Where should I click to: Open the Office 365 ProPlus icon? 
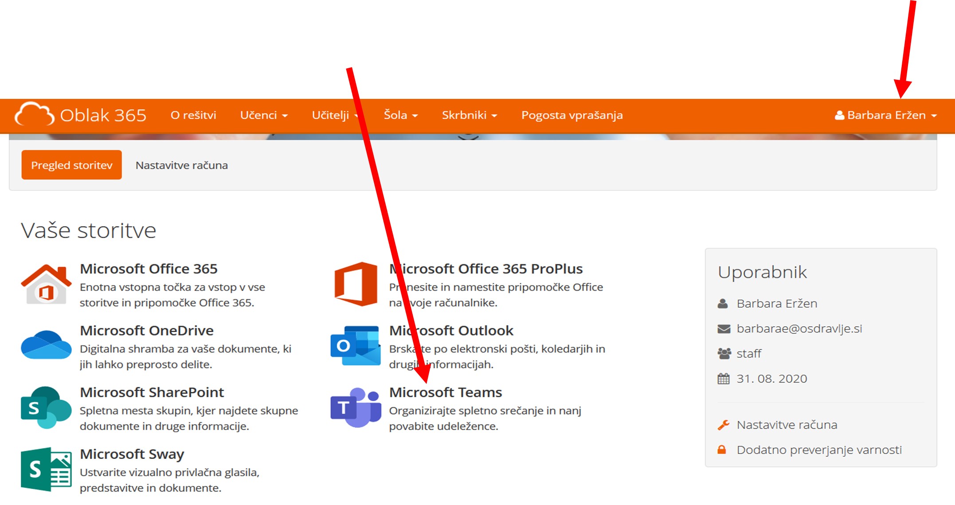tap(356, 284)
